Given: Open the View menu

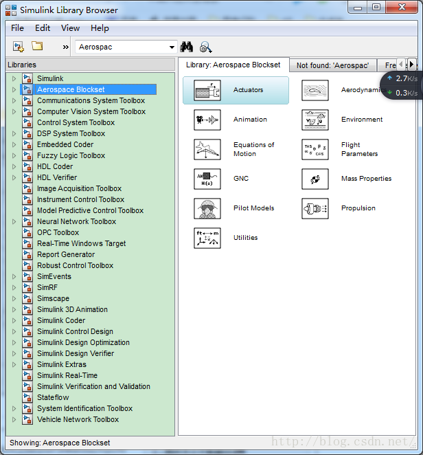Looking at the screenshot, I should point(70,28).
